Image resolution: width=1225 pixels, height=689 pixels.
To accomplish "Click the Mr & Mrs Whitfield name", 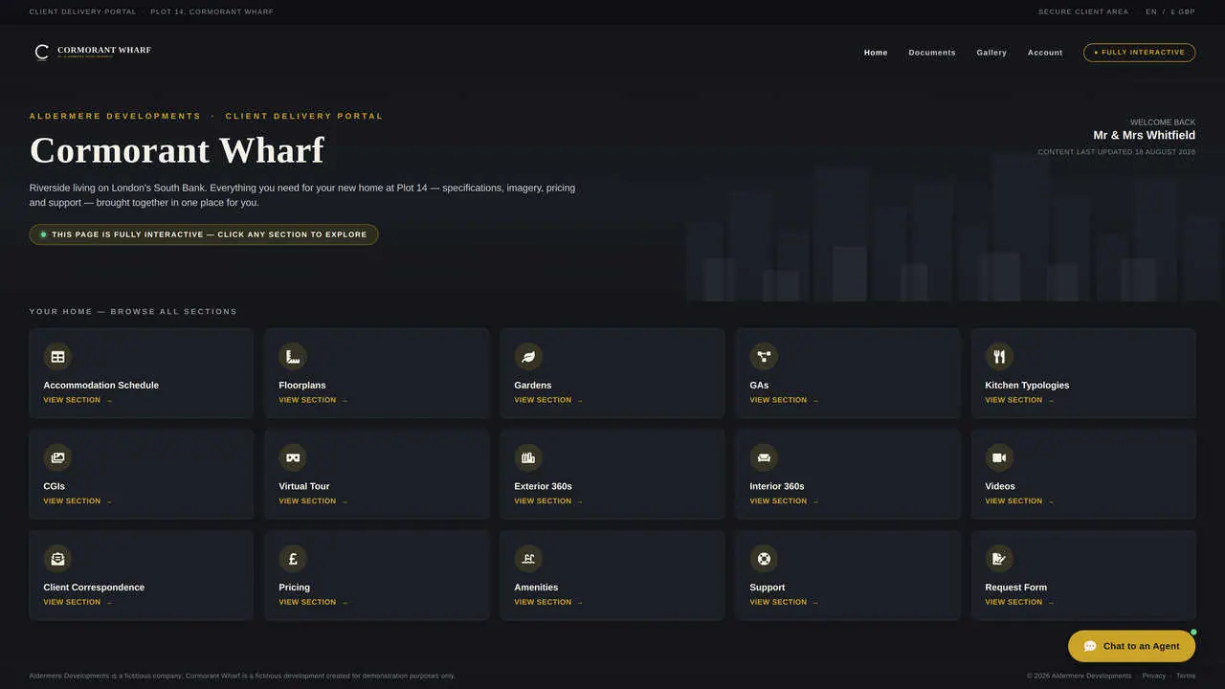I will tap(1145, 135).
